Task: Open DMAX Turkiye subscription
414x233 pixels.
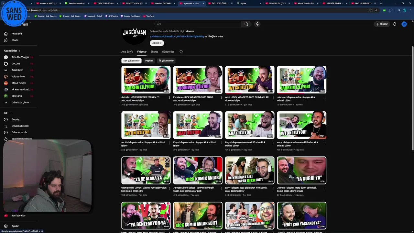Action: pyautogui.click(x=18, y=83)
